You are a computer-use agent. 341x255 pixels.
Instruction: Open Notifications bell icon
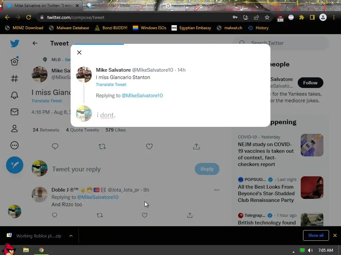point(14,95)
